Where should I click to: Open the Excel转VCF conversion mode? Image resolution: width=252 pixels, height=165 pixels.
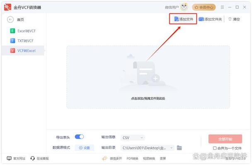(23, 31)
